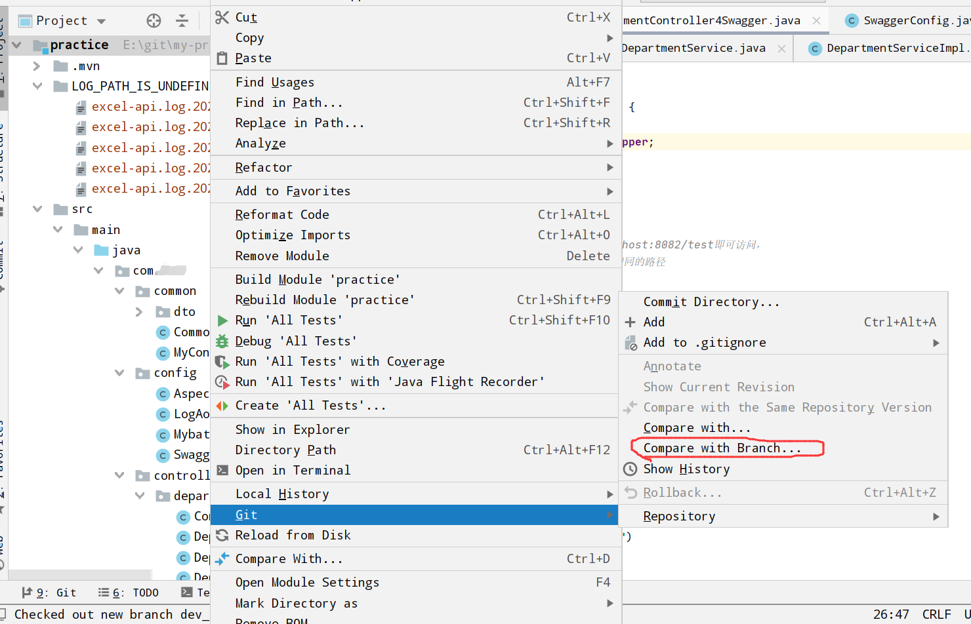Viewport: 971px width, 624px height.
Task: Click the plus icon beside Add
Action: 630,322
